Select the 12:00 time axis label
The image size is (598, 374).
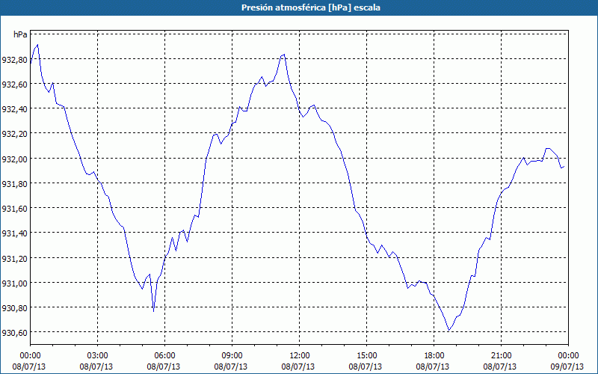300,356
